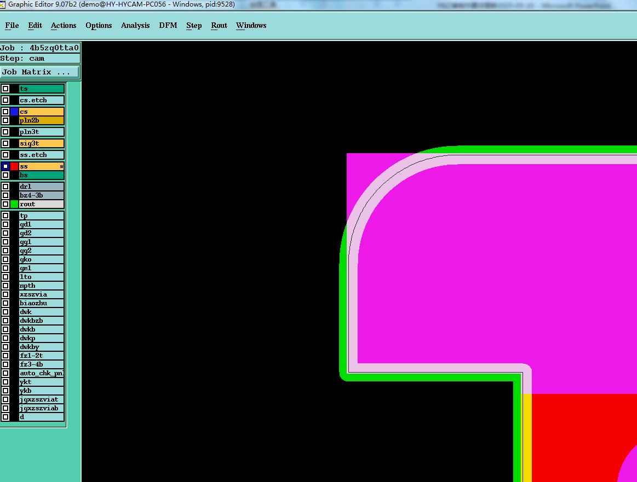Image resolution: width=637 pixels, height=482 pixels.
Task: Toggle the pln2b layer checkbox
Action: 5,120
